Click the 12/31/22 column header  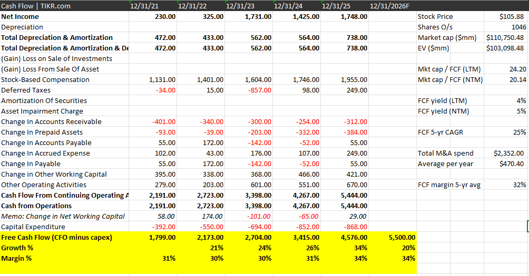click(192, 6)
